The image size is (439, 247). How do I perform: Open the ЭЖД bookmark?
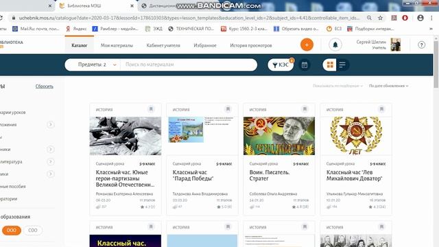(154, 29)
